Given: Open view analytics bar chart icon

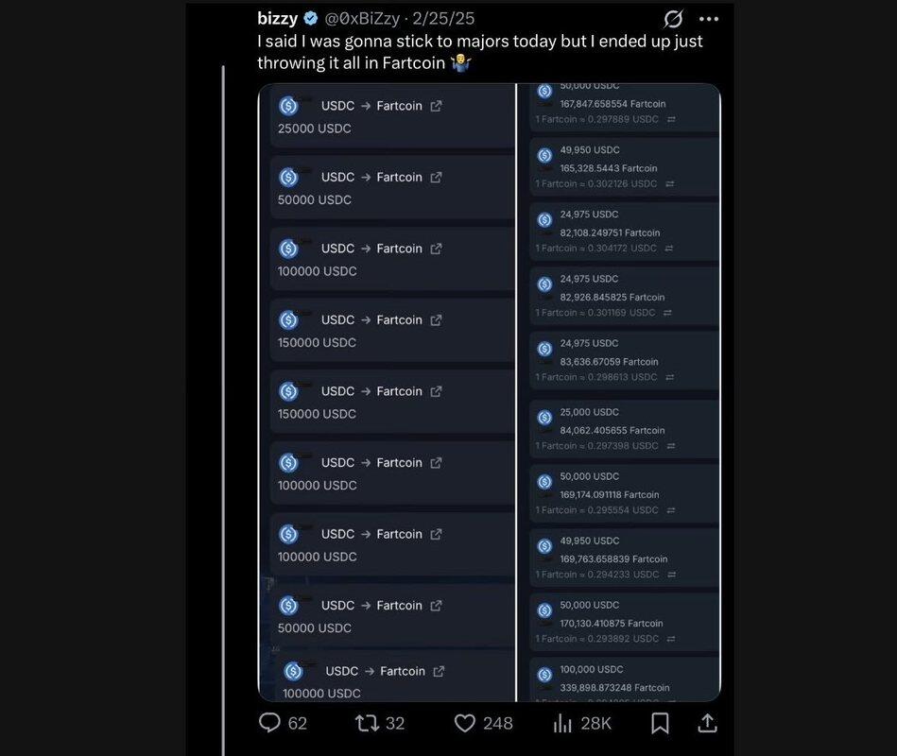Looking at the screenshot, I should pyautogui.click(x=563, y=723).
